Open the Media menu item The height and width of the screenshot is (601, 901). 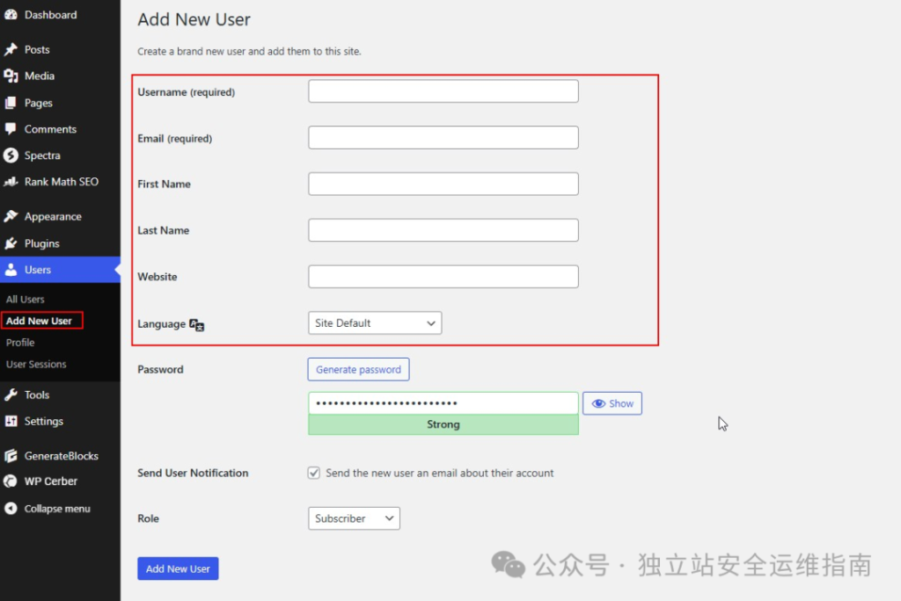click(x=61, y=76)
